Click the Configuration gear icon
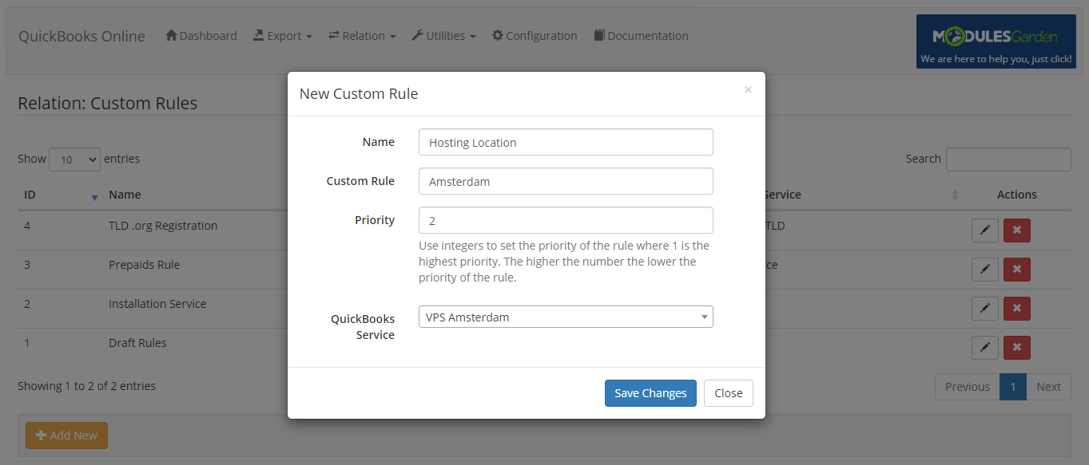1089x465 pixels. click(x=496, y=35)
